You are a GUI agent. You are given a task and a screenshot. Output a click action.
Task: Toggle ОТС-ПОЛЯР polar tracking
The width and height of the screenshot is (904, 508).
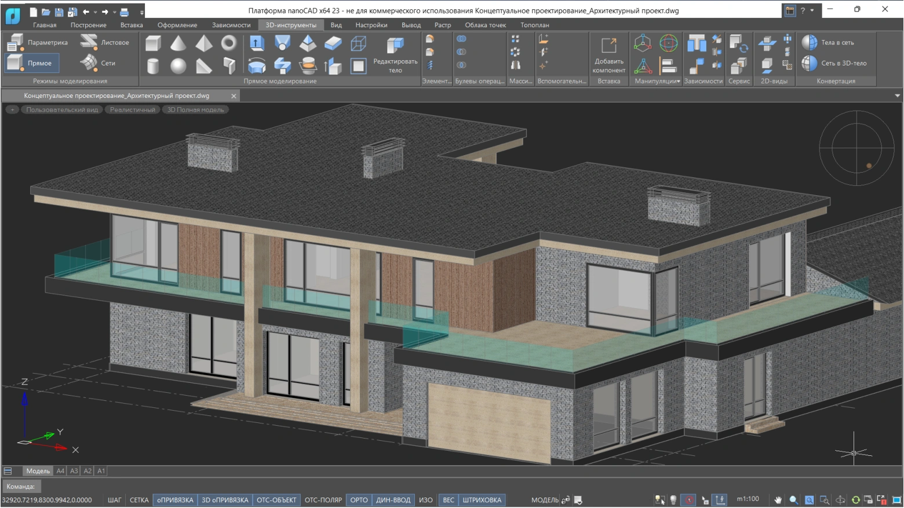tap(323, 500)
